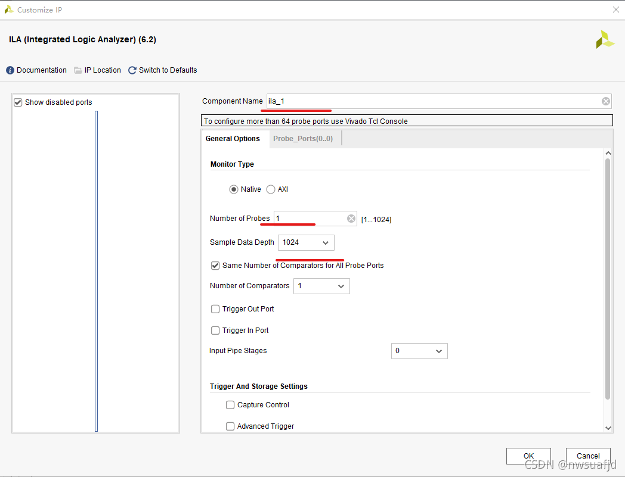Enable Capture Control checkbox
The width and height of the screenshot is (625, 477).
click(x=230, y=405)
